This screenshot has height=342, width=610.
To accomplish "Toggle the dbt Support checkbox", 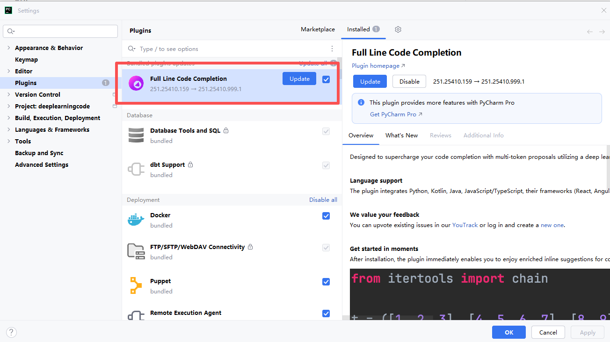I will [x=326, y=165].
